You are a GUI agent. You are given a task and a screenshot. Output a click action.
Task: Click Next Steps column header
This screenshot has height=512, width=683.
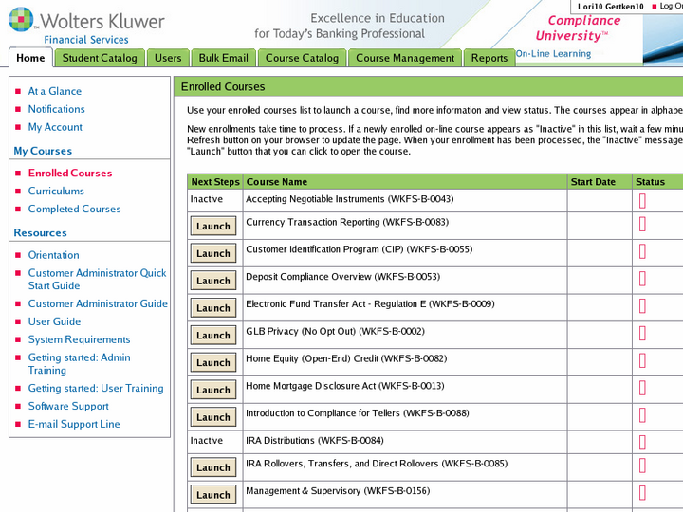coord(215,182)
